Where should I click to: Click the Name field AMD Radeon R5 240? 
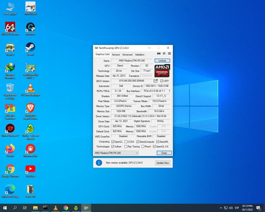click(131, 60)
